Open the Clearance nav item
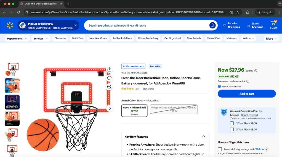Screen dimensions: 282x157 pos(60,38)
